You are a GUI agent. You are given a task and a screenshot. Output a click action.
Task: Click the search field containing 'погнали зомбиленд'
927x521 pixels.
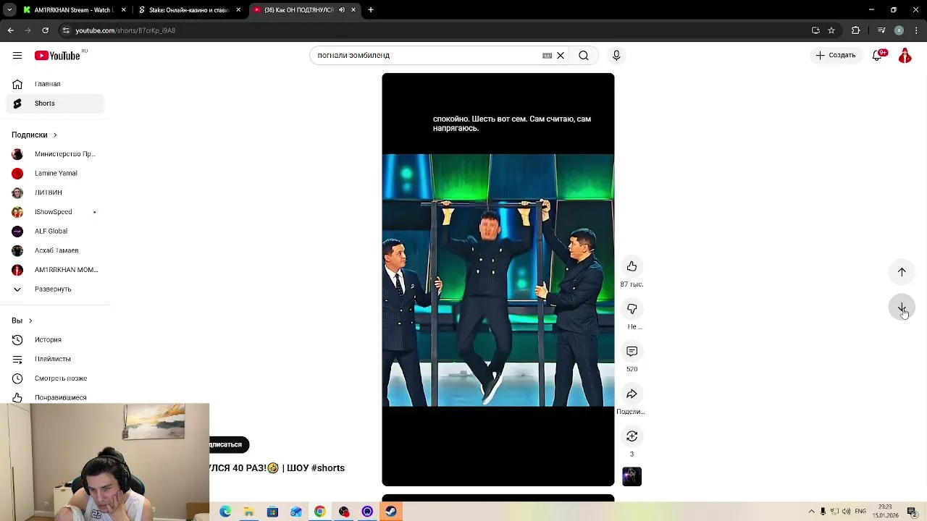427,56
